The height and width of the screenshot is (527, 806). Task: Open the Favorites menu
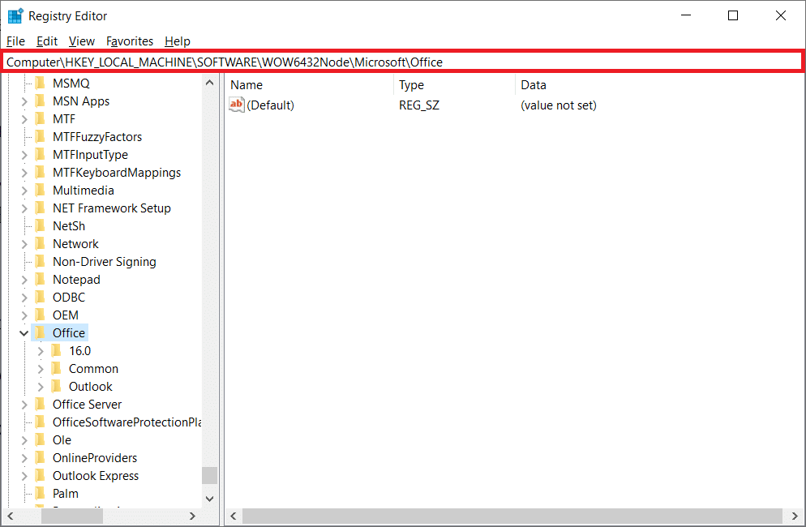pos(130,41)
